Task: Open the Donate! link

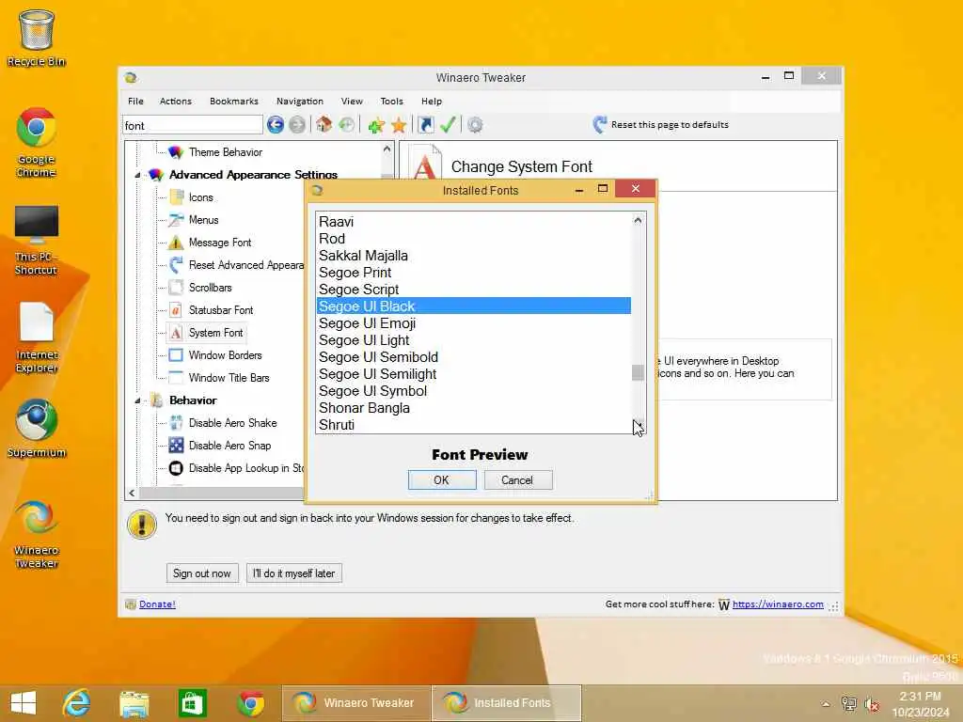Action: pyautogui.click(x=157, y=604)
